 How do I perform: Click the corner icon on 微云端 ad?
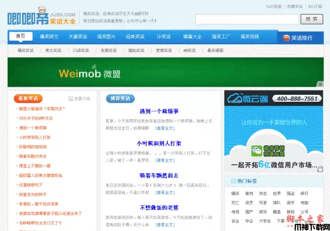click(x=320, y=169)
